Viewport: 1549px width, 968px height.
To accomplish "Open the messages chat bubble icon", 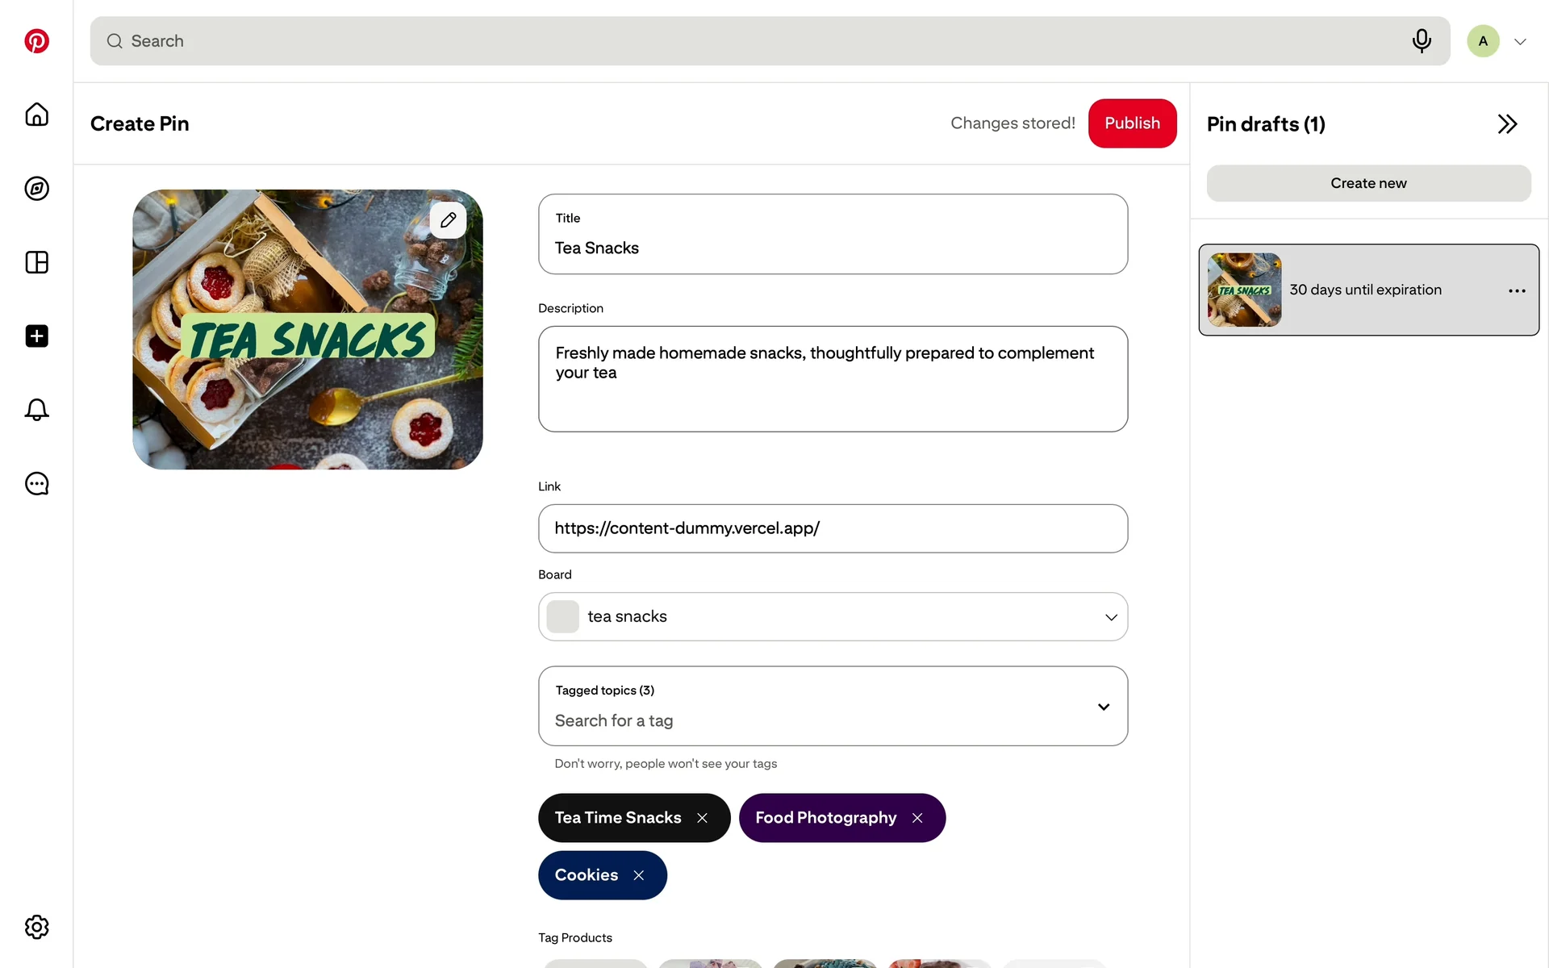I will (36, 484).
